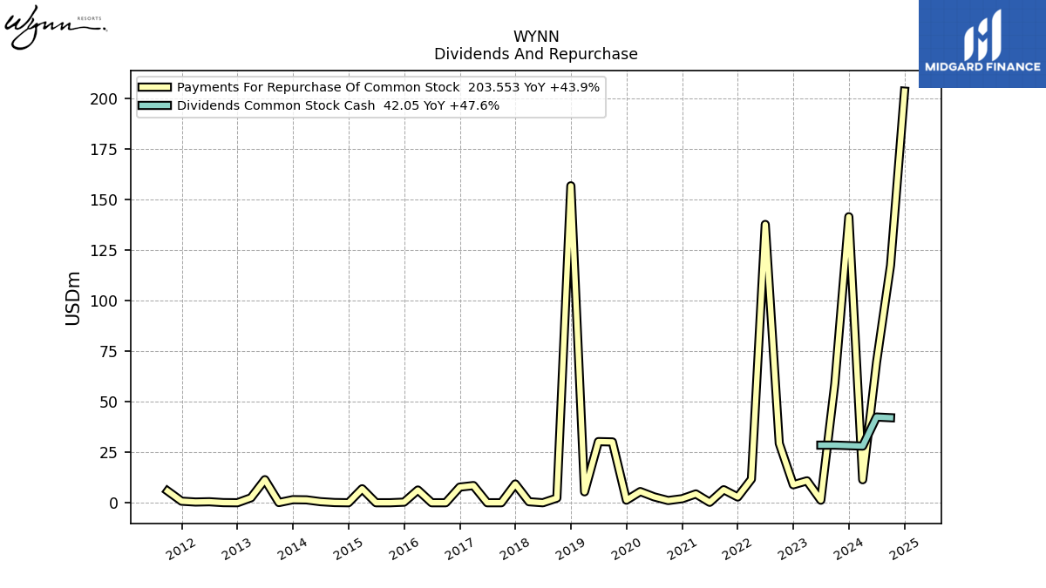This screenshot has height=588, width=1046.
Task: Click the 100 y-axis tick label
Action: click(x=105, y=301)
